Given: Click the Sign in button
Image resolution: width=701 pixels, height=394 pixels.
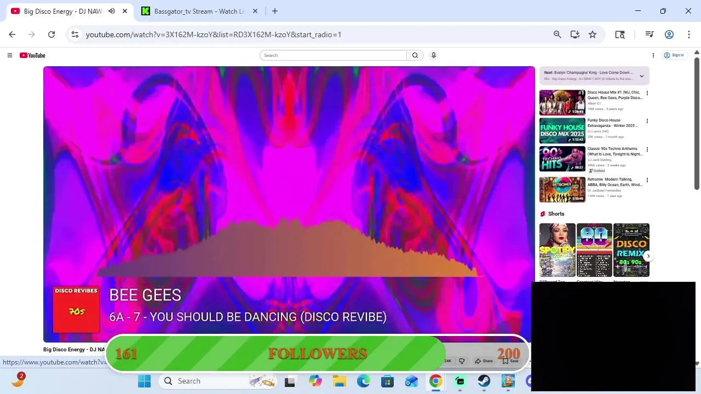Looking at the screenshot, I should [674, 55].
